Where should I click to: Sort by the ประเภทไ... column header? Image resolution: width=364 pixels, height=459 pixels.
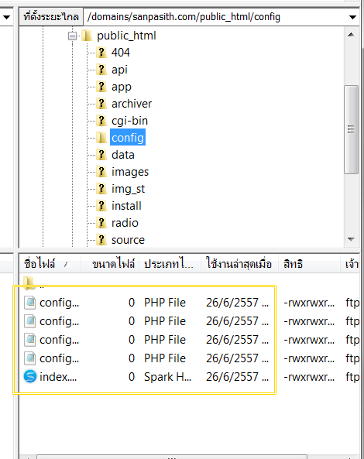[x=170, y=264]
